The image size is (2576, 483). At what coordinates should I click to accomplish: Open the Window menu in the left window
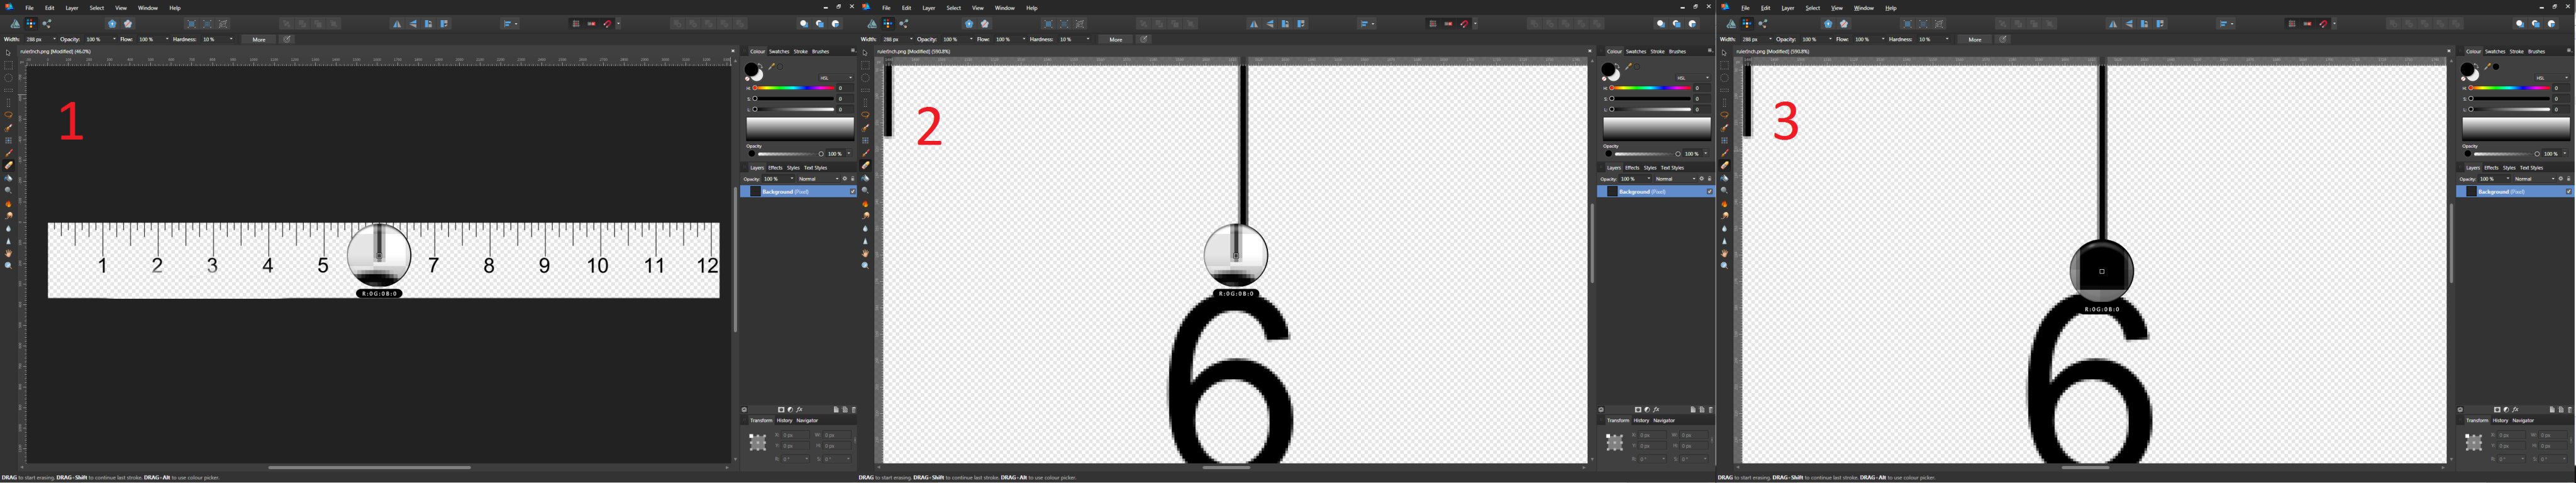click(x=148, y=8)
